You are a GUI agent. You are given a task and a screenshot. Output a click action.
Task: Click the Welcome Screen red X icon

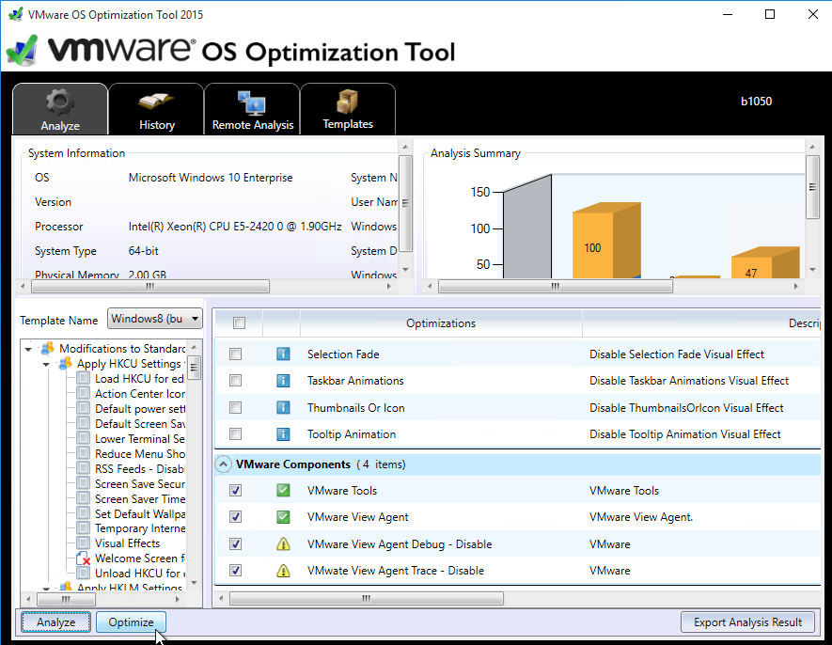[84, 558]
